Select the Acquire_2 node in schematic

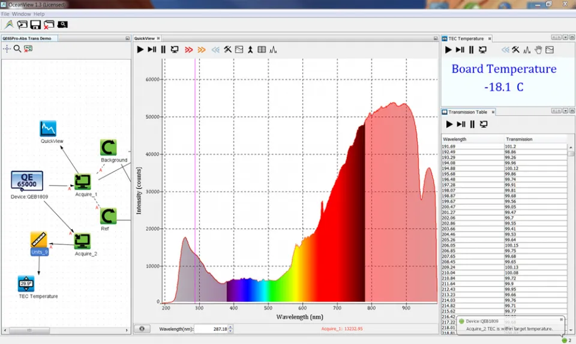82,241
